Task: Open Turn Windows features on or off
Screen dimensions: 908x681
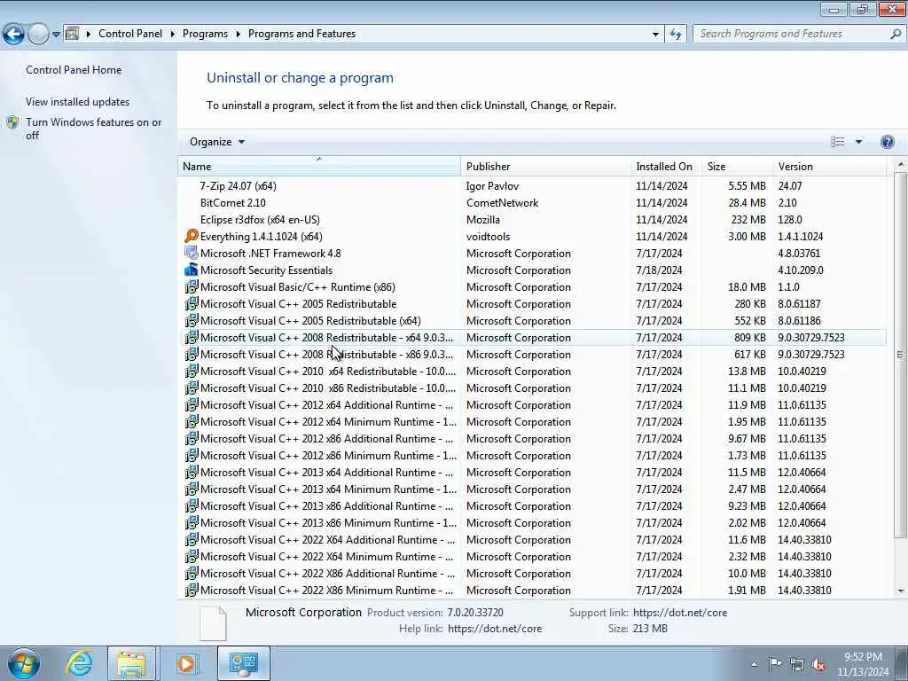Action: coord(93,129)
